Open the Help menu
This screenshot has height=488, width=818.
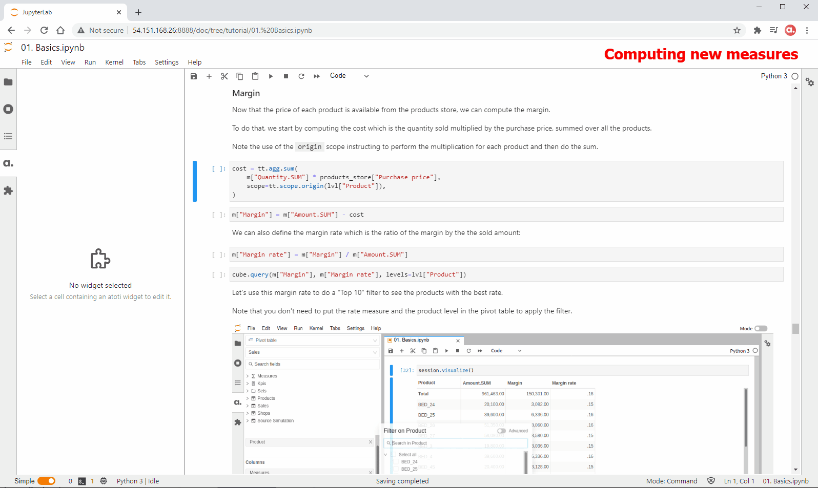point(195,62)
